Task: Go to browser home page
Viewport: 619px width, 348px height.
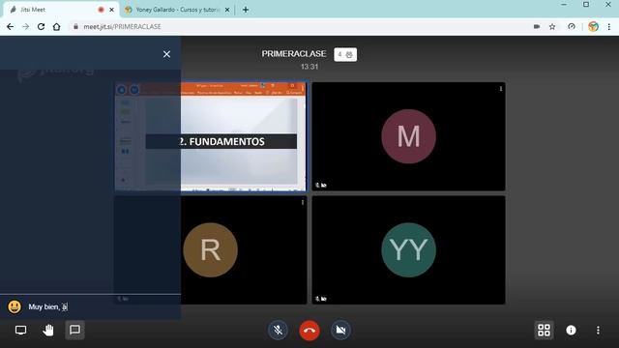Action: click(56, 26)
